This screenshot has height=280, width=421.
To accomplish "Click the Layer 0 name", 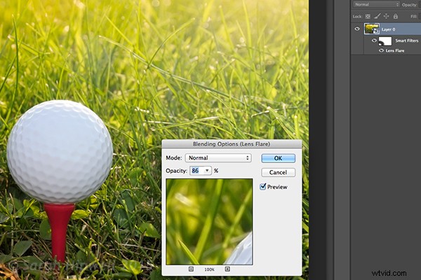I will pyautogui.click(x=388, y=29).
